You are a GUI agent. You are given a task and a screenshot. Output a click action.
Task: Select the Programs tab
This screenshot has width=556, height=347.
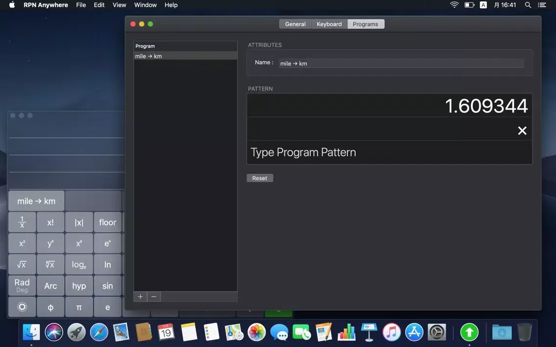pyautogui.click(x=366, y=24)
